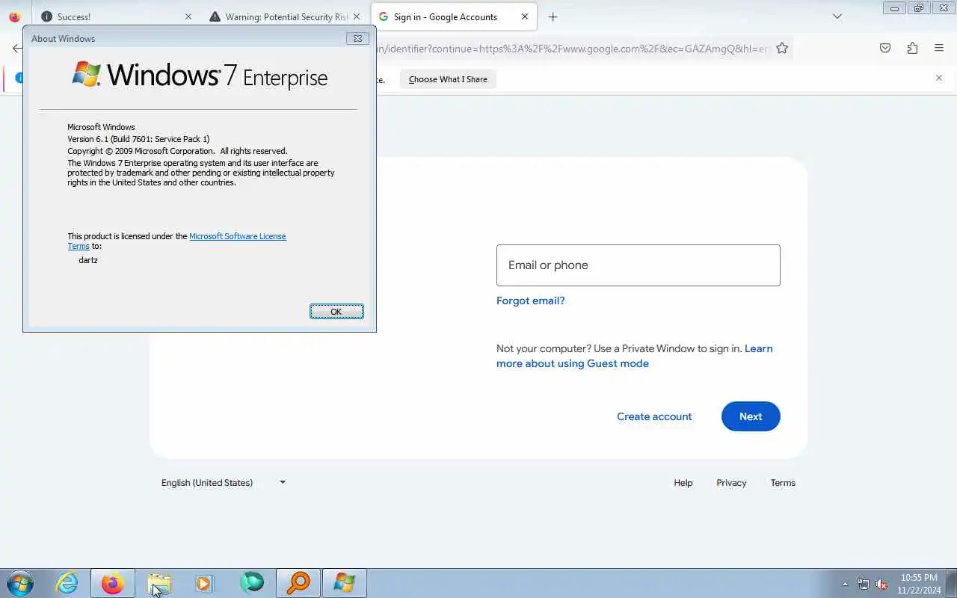The width and height of the screenshot is (957, 598).
Task: Switch to Warning: Potential Security Risk tab
Action: (286, 16)
